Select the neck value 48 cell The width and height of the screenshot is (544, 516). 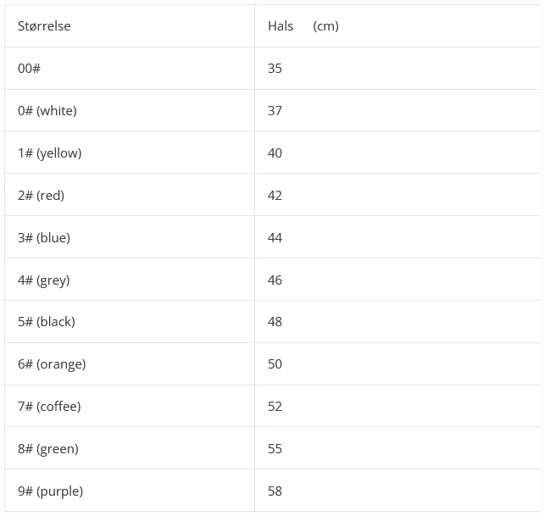click(275, 322)
